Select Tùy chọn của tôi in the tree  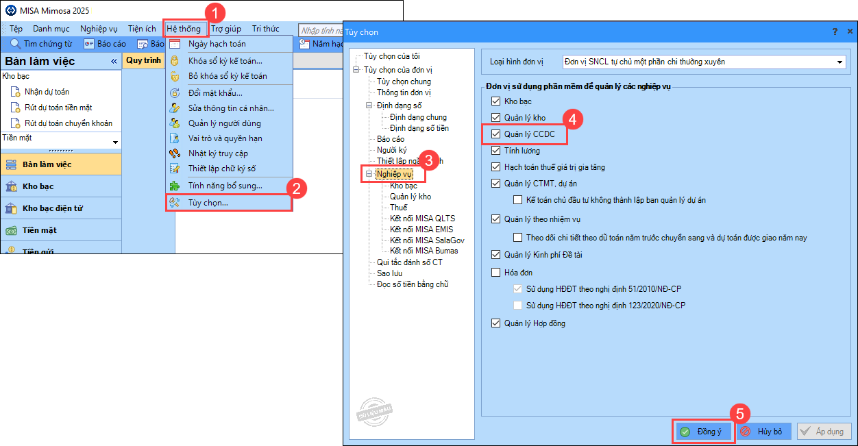coord(392,55)
